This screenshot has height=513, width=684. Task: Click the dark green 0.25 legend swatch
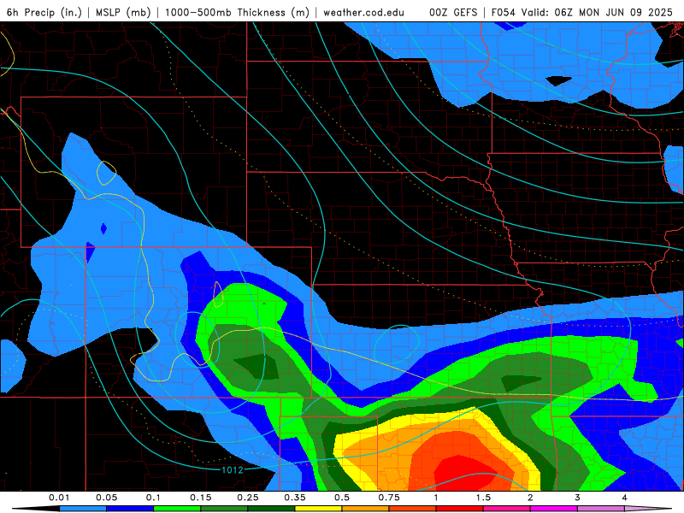[271, 509]
